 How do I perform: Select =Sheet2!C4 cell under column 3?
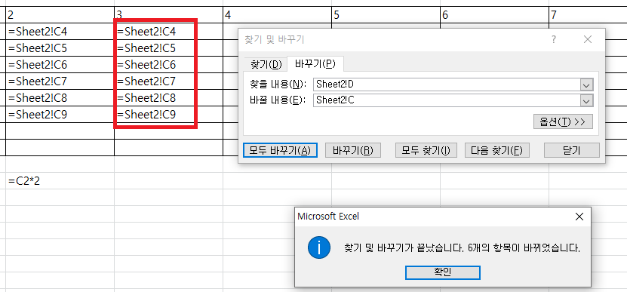coord(168,32)
